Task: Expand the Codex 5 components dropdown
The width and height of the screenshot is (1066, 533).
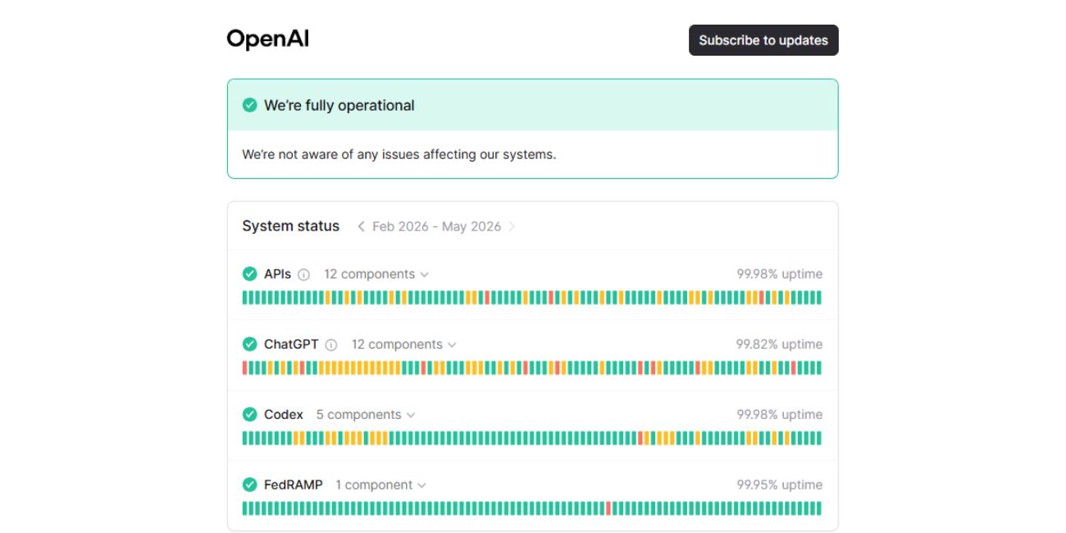Action: [x=366, y=415]
